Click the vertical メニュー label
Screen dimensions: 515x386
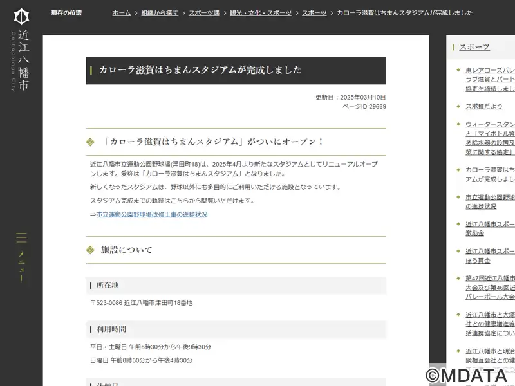coord(21,266)
